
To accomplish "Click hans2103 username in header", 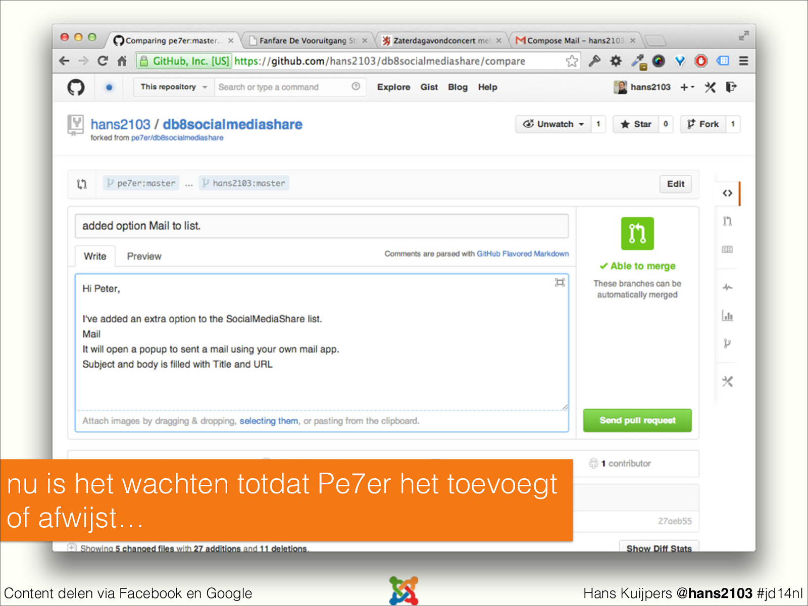I will (x=650, y=87).
